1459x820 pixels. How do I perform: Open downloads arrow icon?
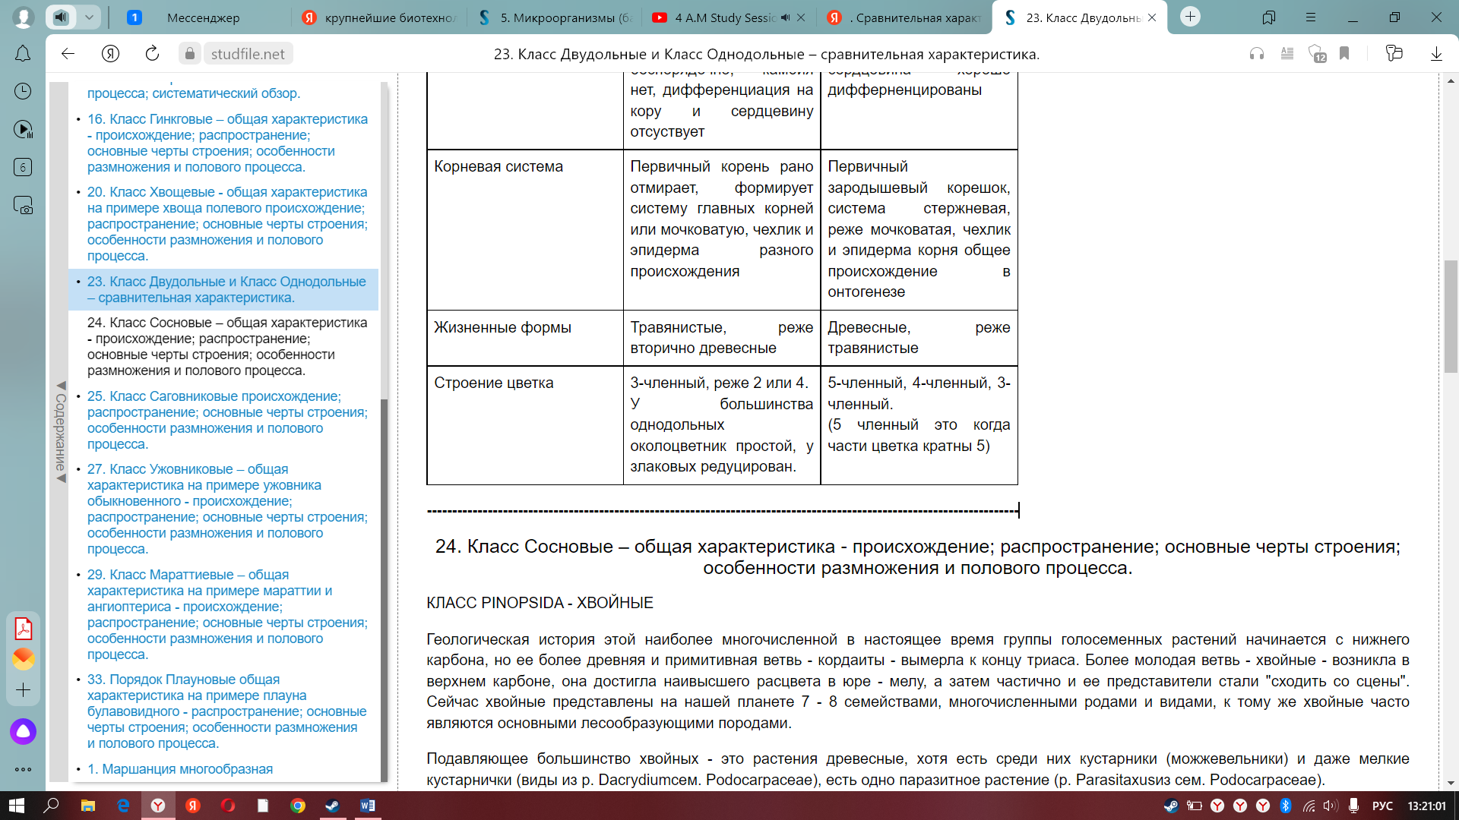[x=1436, y=53]
